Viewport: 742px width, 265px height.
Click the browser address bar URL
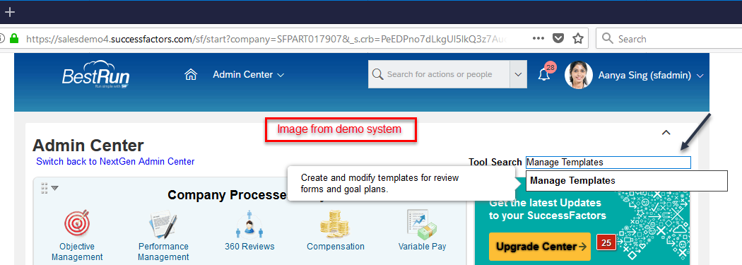pyautogui.click(x=266, y=39)
